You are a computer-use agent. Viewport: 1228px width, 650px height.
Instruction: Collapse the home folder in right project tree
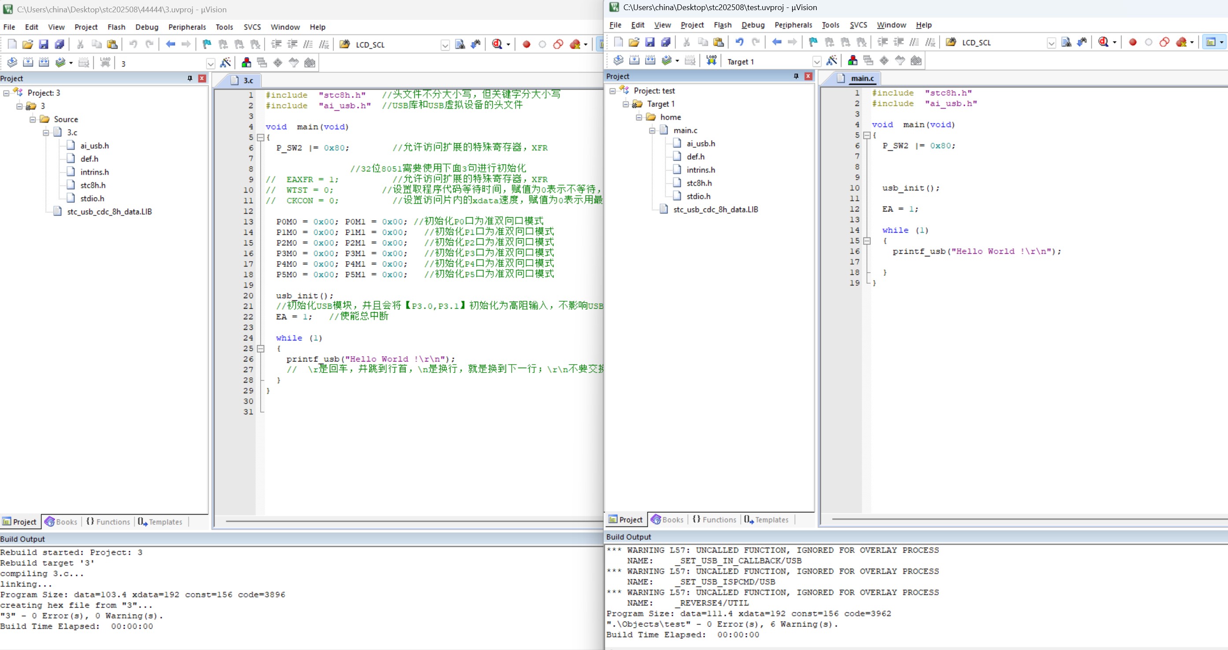[x=639, y=117]
